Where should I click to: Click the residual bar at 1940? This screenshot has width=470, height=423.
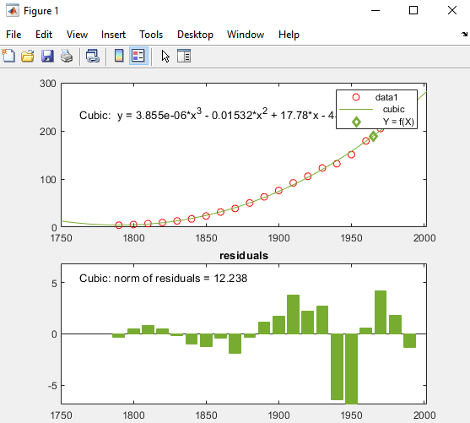(x=337, y=366)
